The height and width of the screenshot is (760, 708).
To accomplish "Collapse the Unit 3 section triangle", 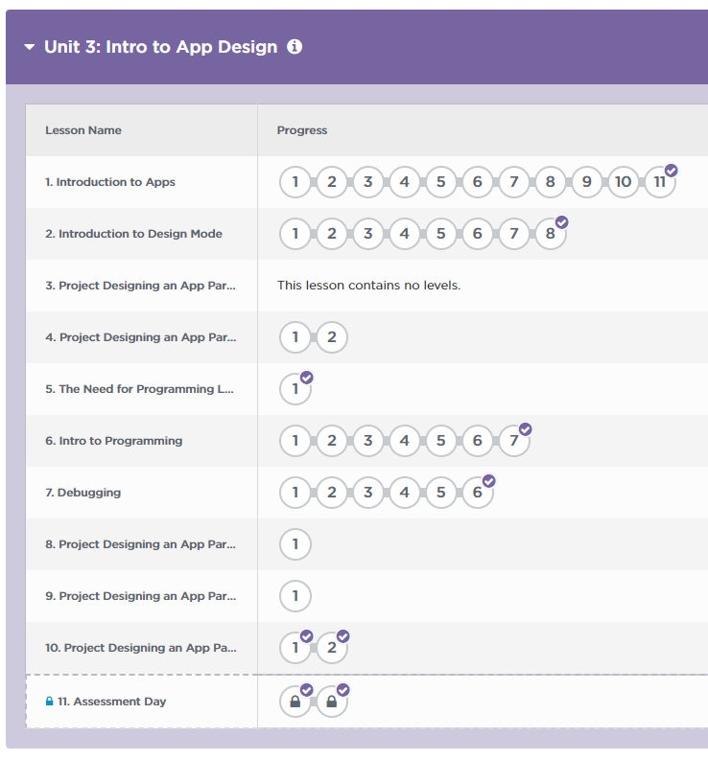I will pyautogui.click(x=30, y=47).
